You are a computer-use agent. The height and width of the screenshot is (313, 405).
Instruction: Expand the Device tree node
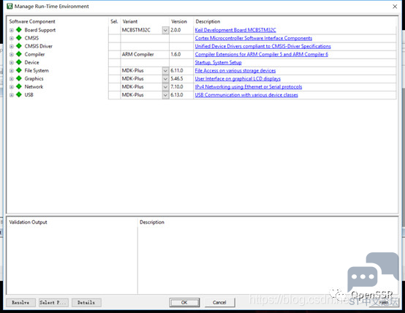12,63
